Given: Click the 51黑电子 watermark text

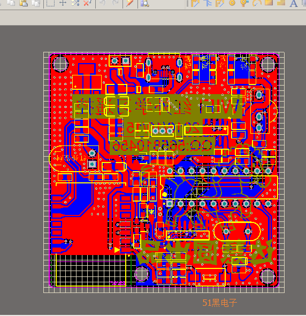Looking at the screenshot, I should point(220,303).
